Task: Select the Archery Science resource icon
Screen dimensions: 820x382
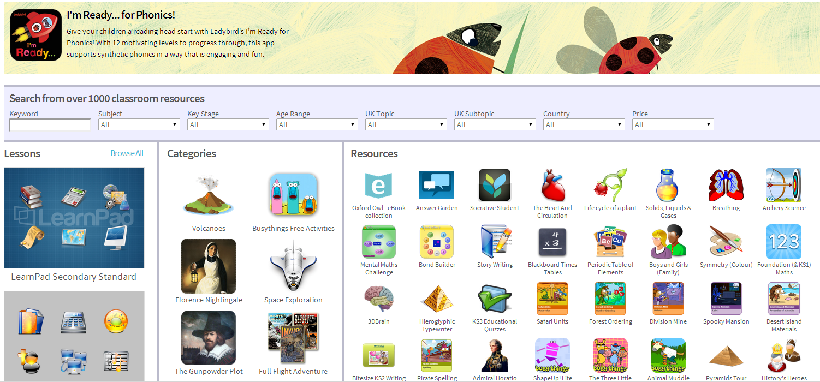Action: (x=783, y=185)
